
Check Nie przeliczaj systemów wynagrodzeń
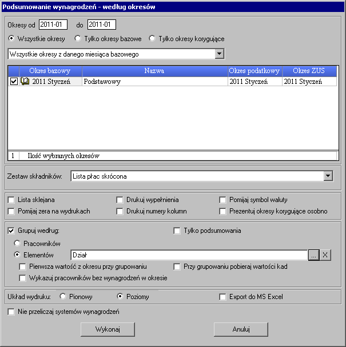[11, 312]
